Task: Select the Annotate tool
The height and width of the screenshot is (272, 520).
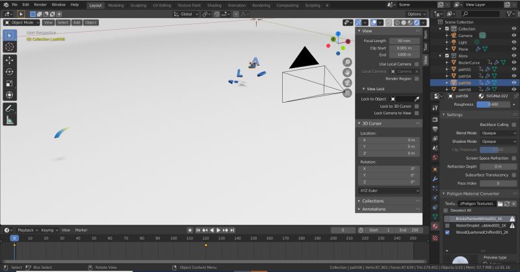Action: (x=10, y=108)
